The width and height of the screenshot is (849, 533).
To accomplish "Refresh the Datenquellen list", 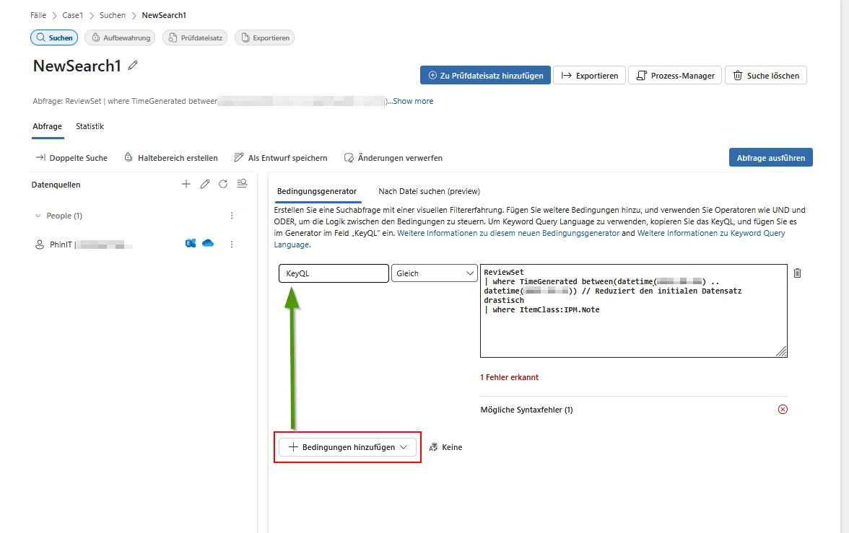I will point(223,185).
